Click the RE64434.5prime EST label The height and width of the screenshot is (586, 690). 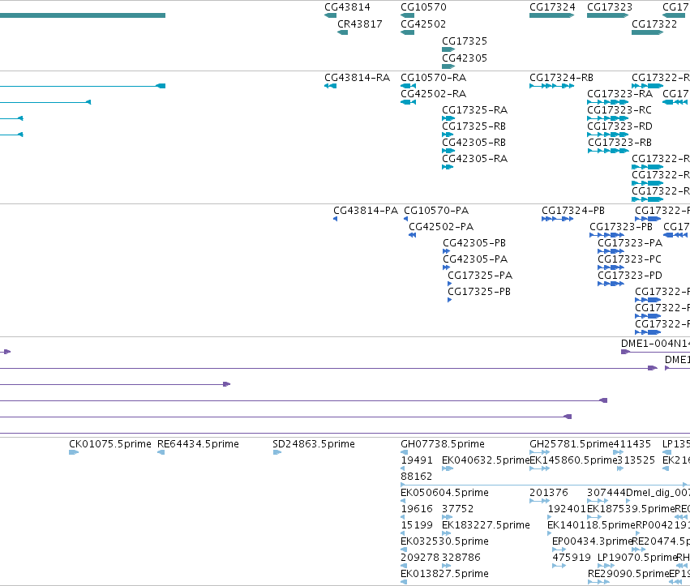click(x=198, y=444)
